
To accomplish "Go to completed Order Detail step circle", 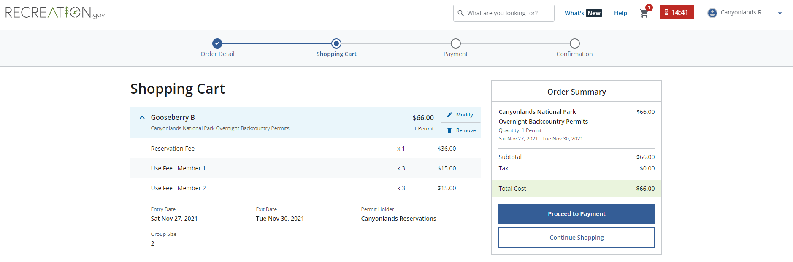I will coord(217,43).
